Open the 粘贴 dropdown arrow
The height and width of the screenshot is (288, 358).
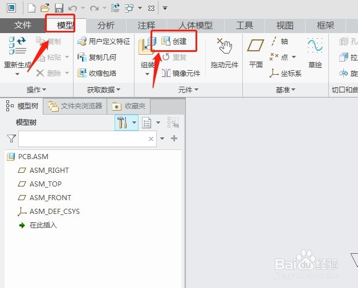point(67,57)
